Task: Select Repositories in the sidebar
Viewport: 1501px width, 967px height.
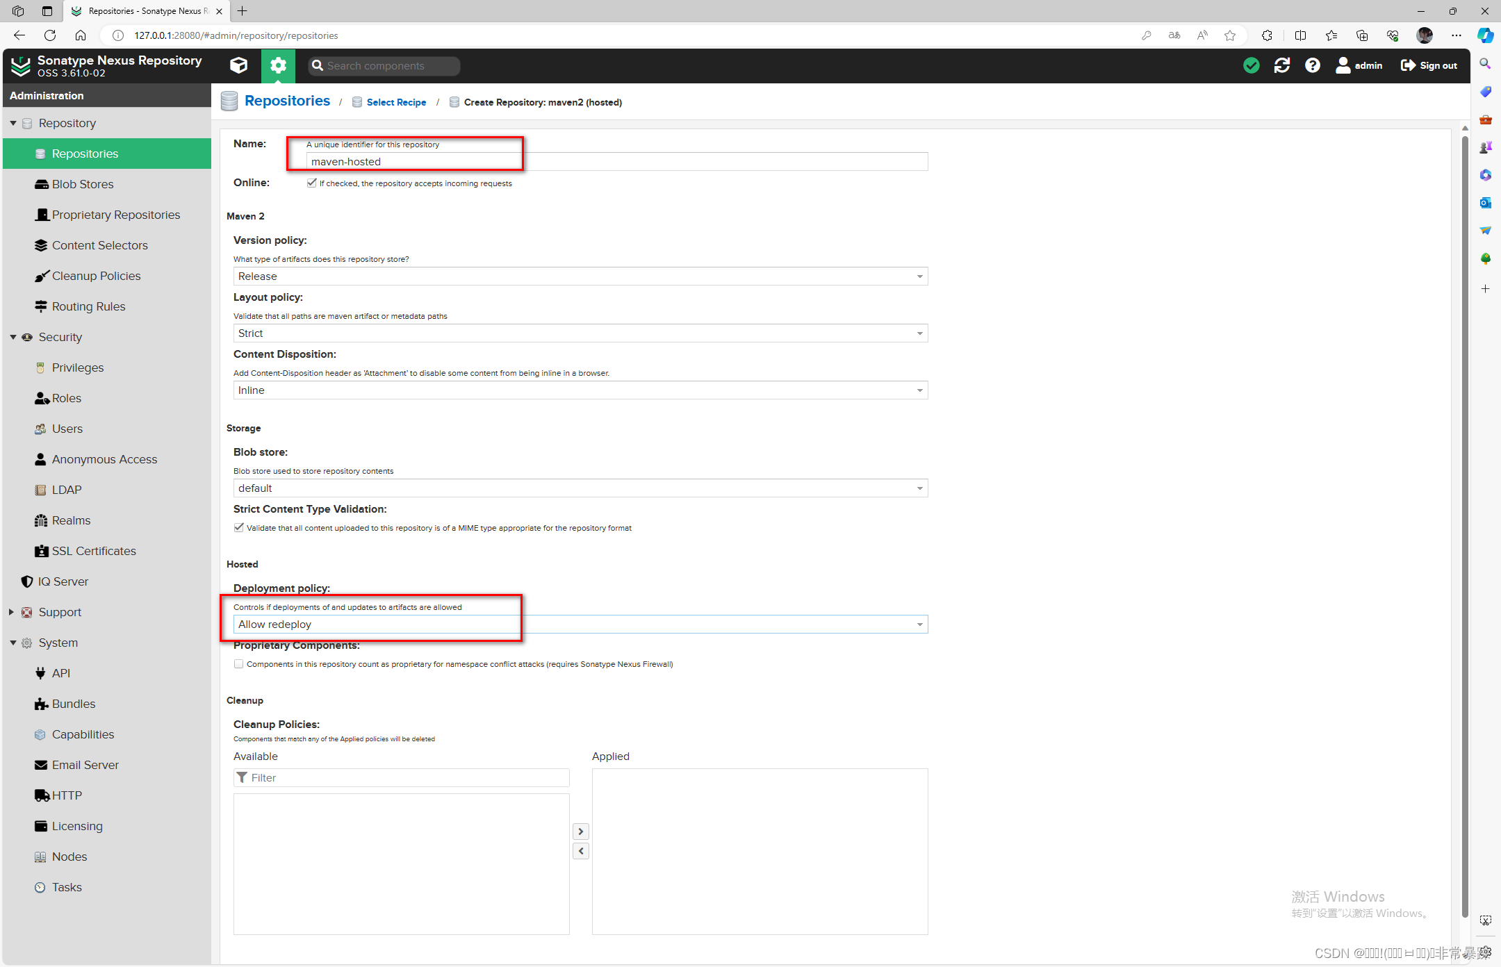Action: click(107, 154)
